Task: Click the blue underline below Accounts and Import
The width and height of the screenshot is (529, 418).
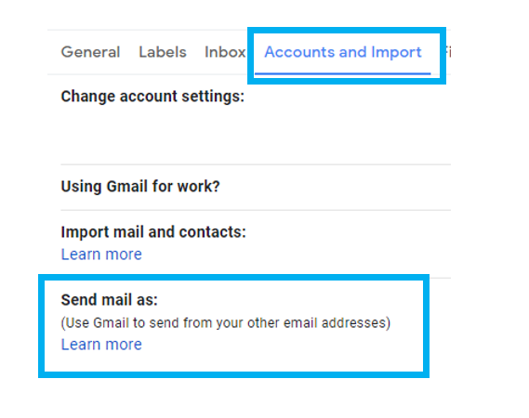Action: (342, 73)
